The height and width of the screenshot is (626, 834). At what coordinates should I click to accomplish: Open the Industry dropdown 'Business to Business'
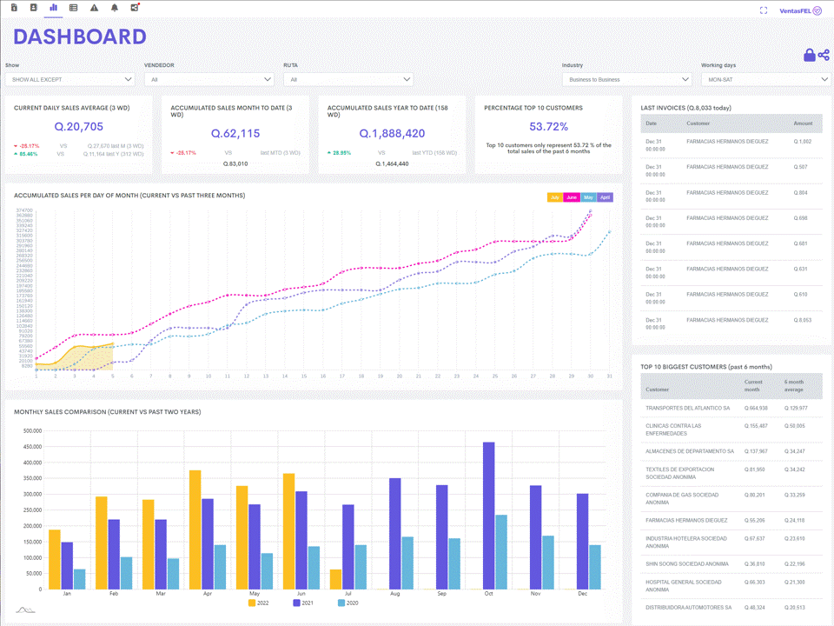[626, 79]
